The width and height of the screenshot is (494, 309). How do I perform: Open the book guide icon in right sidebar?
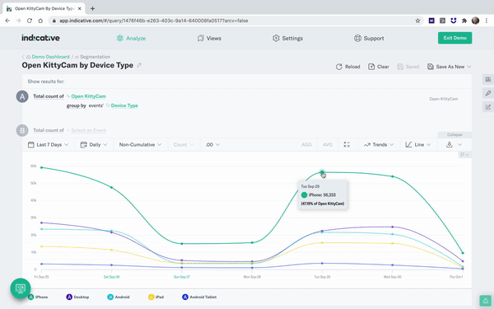488,79
